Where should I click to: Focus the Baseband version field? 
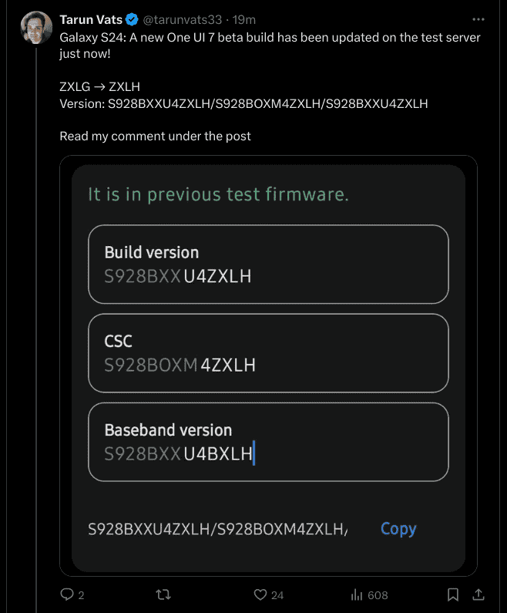pos(268,442)
